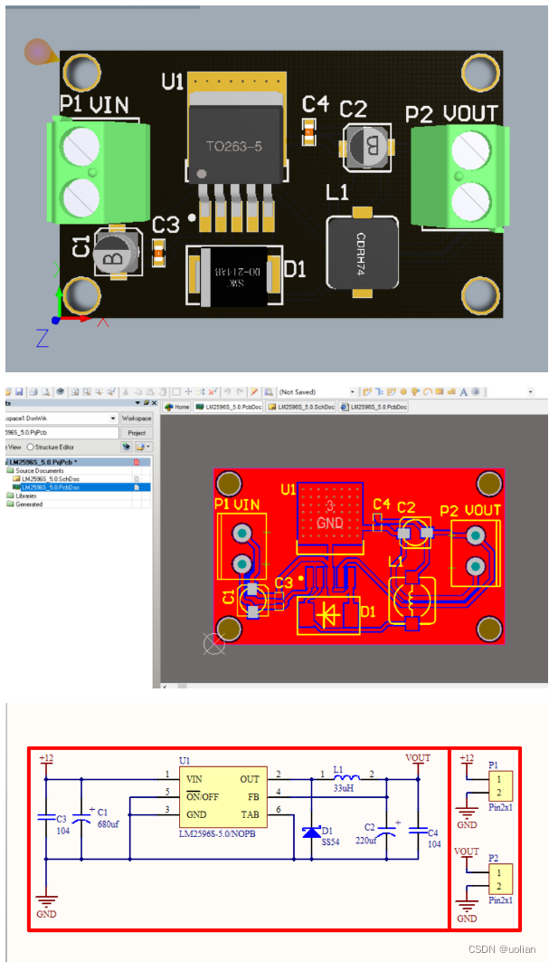Click the origin marker circle on PCB
Screen dimensions: 549x962
tap(213, 644)
